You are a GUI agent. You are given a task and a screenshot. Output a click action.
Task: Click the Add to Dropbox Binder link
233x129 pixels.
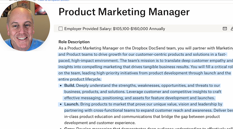(x=53, y=1)
